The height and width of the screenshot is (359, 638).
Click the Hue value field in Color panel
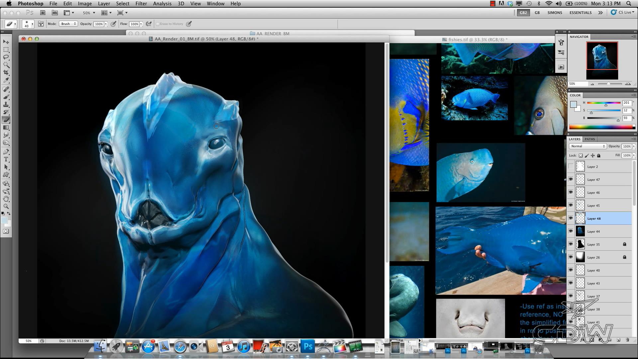(627, 103)
